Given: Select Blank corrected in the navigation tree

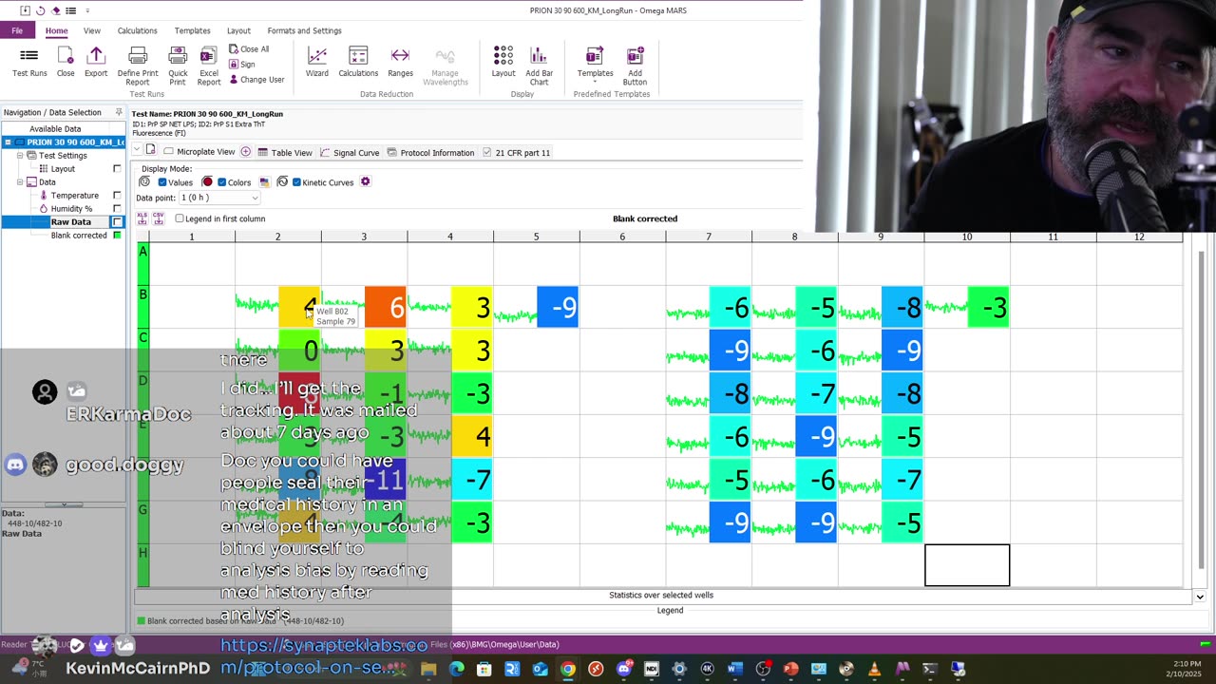Looking at the screenshot, I should coord(79,235).
